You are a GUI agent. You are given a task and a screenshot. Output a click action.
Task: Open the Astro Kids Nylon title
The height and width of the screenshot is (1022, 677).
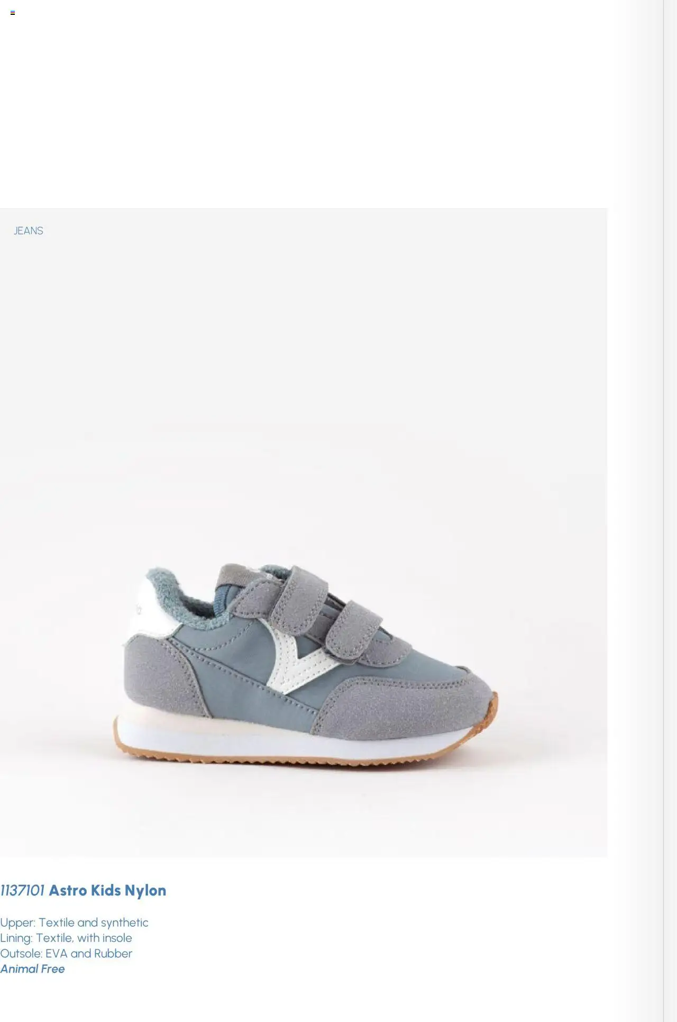click(x=107, y=890)
